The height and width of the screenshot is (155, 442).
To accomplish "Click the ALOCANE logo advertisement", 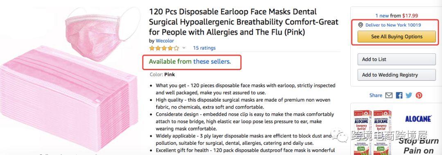I will click(418, 119).
